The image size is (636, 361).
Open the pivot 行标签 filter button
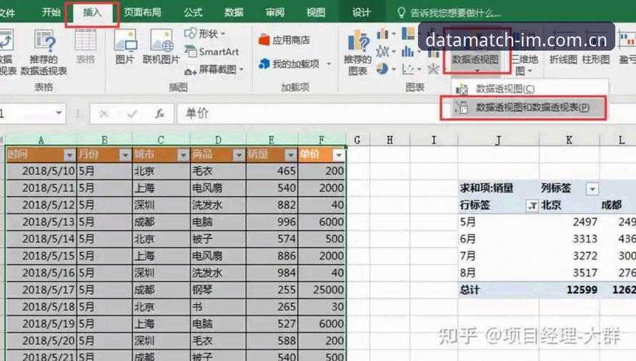pyautogui.click(x=532, y=205)
